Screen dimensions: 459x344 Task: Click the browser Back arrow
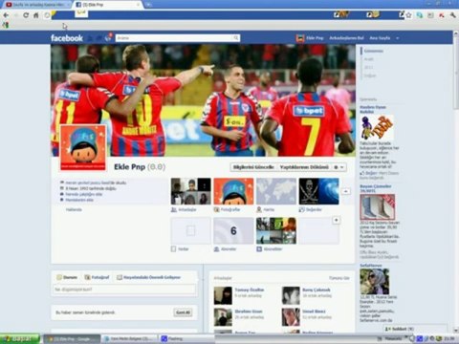coord(6,15)
